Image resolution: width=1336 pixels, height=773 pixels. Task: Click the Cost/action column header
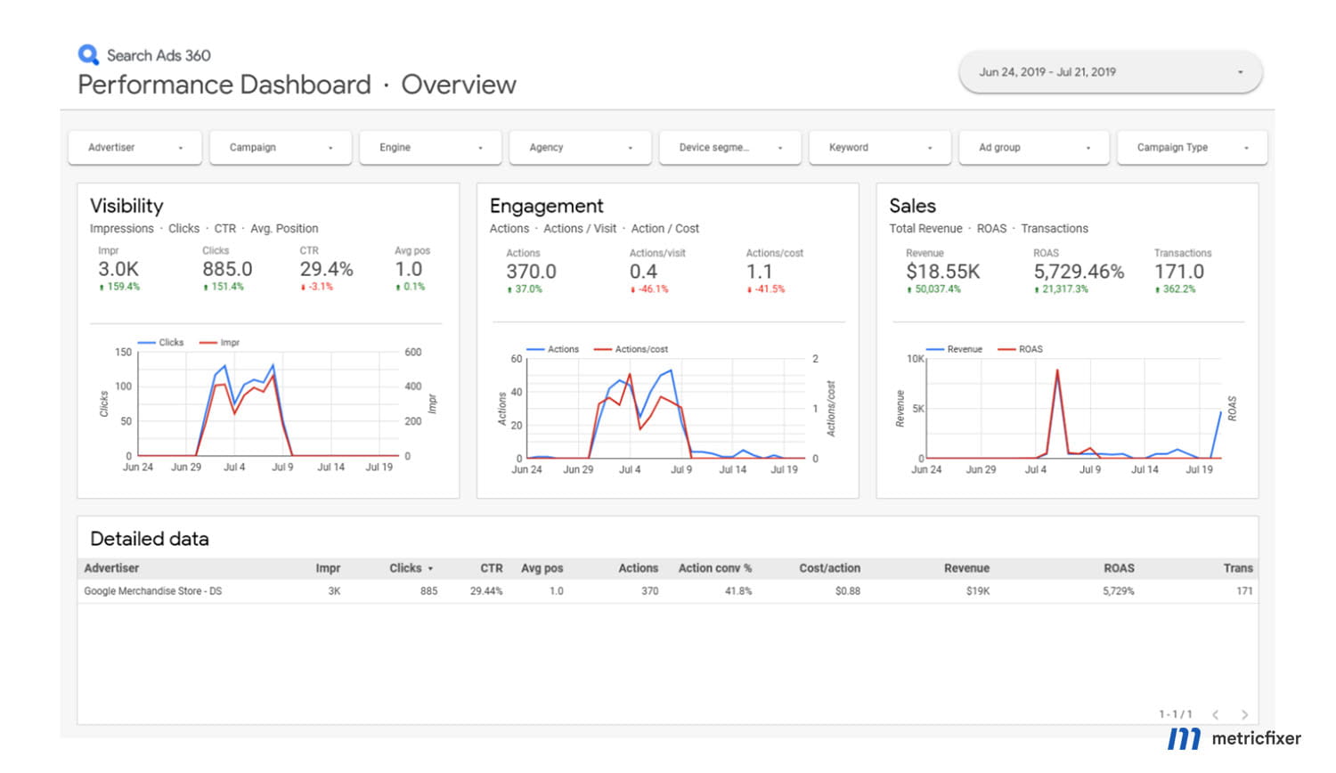[x=830, y=568]
